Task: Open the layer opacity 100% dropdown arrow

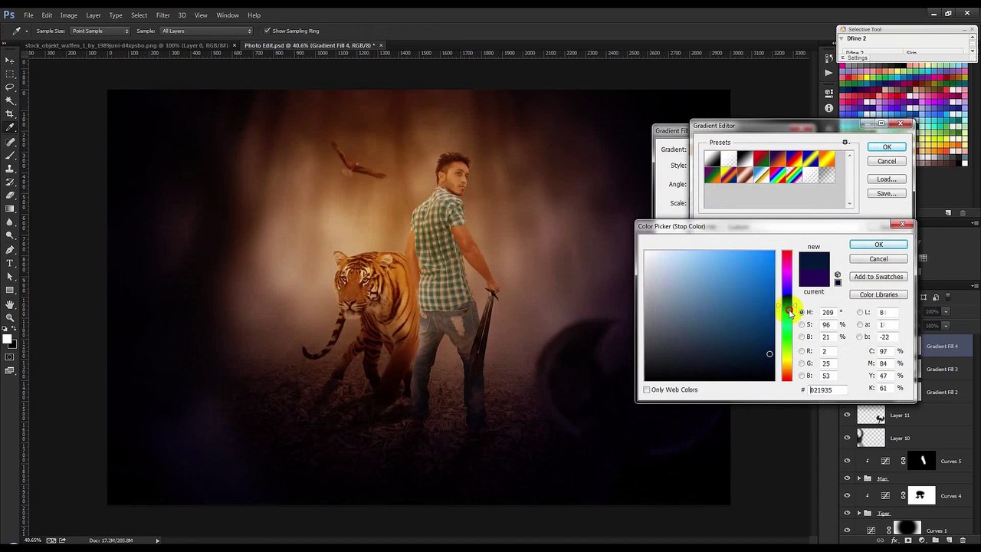Action: [946, 312]
